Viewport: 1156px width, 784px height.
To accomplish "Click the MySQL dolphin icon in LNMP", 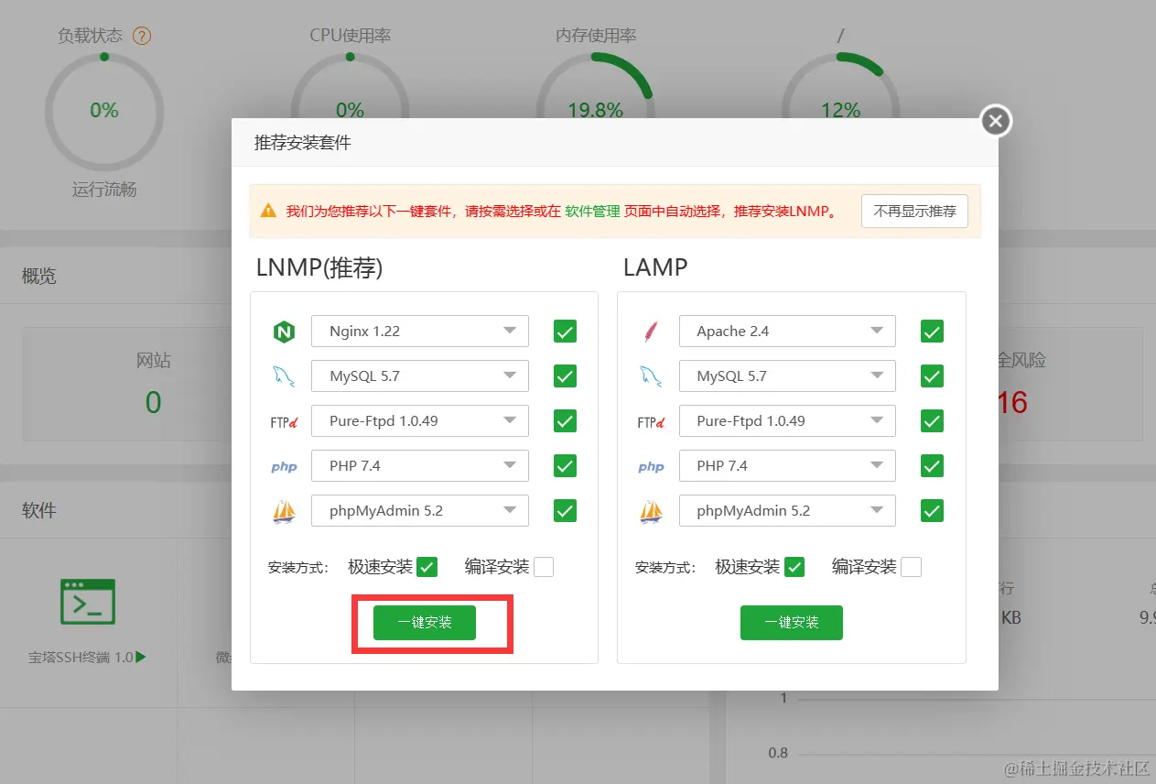I will [284, 376].
